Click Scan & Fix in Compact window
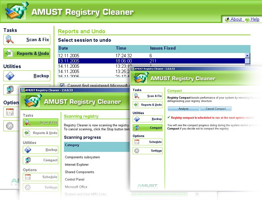Screen dimensions: 262x200 (147, 96)
